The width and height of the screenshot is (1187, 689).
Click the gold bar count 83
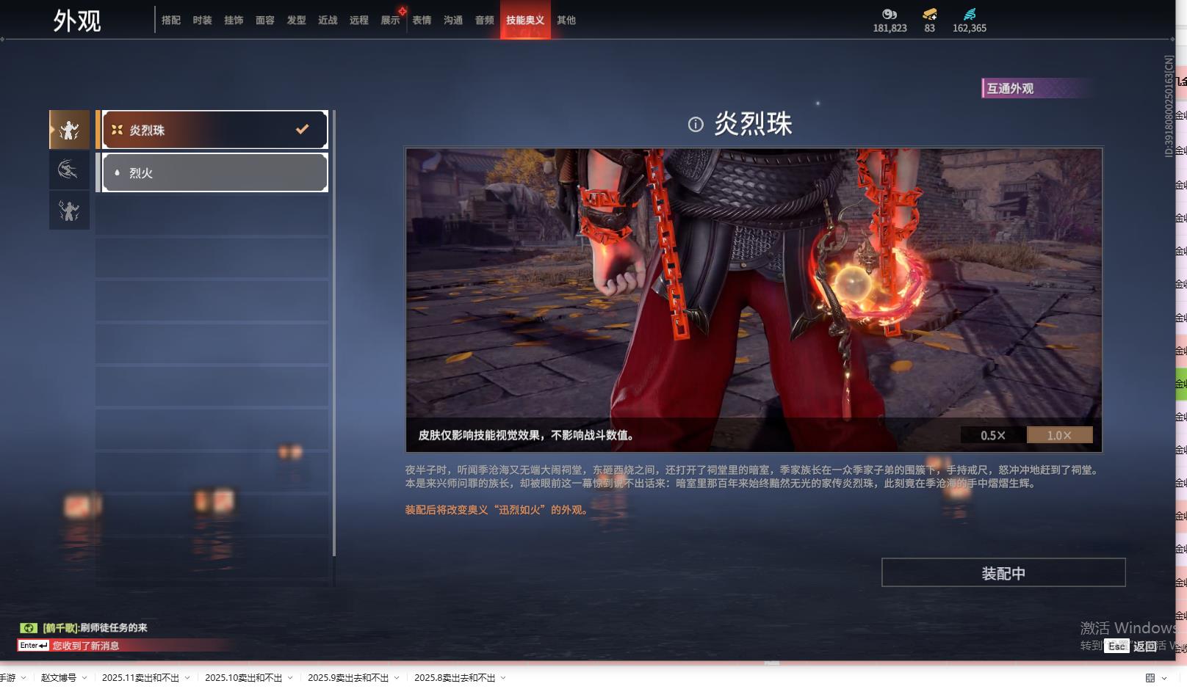click(930, 29)
